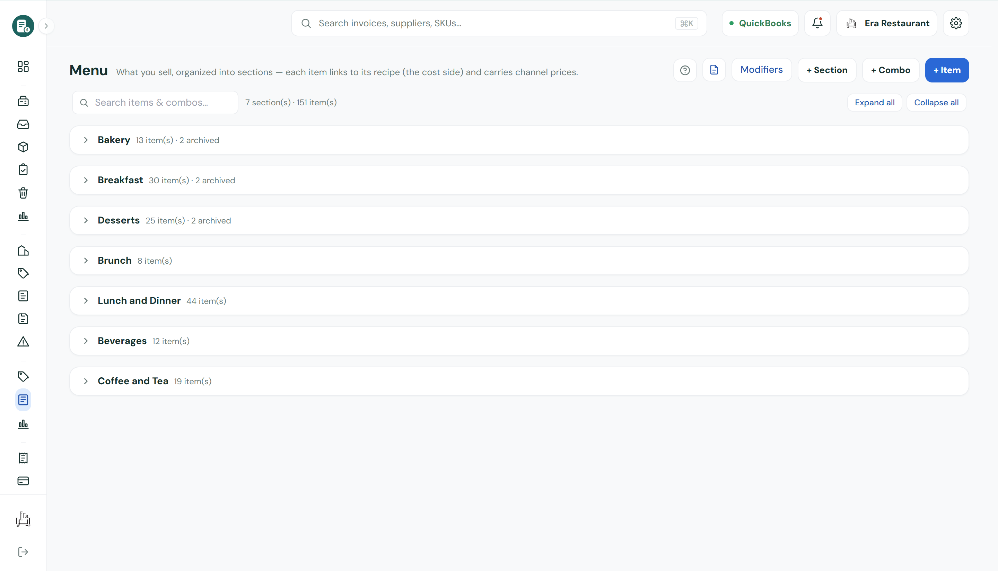Focus the global search invoices field
The image size is (998, 571).
(499, 23)
